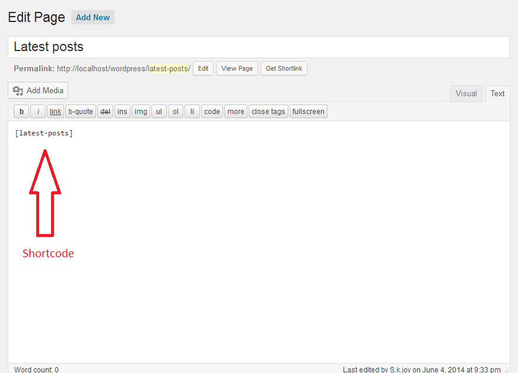Grab the editor resize handle corner
The height and width of the screenshot is (373, 518).
(507, 371)
